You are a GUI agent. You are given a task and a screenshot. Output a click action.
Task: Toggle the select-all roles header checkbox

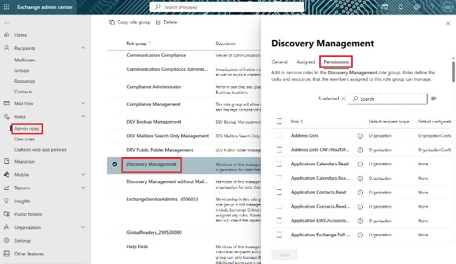click(279, 120)
